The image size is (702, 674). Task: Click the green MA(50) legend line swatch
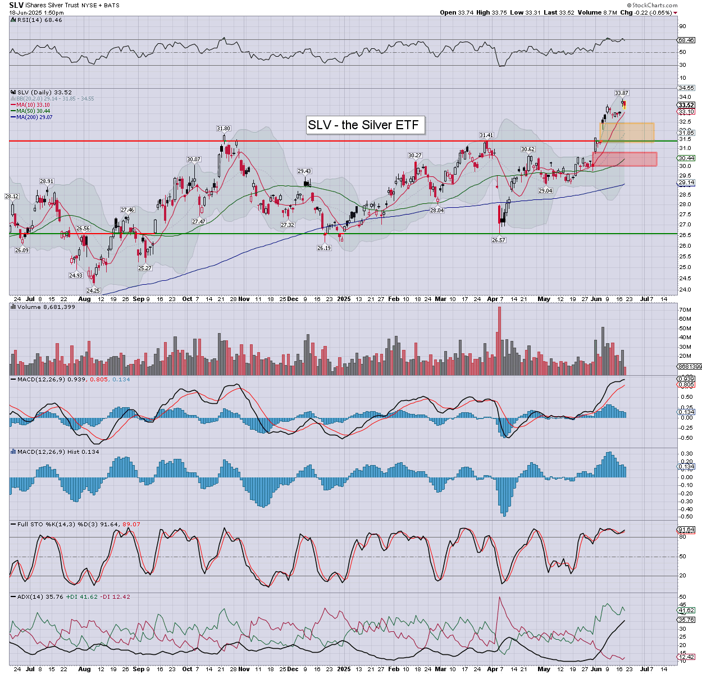coord(13,111)
